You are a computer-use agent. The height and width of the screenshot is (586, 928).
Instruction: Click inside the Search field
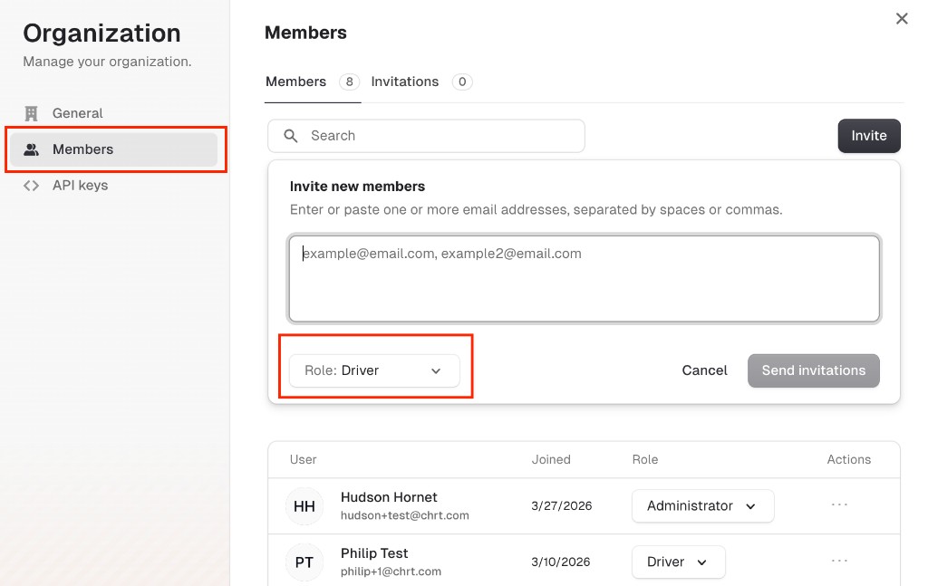click(426, 135)
